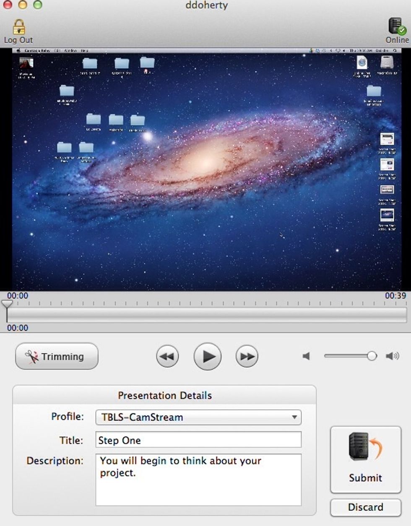Click the volume slider knob
This screenshot has width=411, height=526.
[x=372, y=356]
